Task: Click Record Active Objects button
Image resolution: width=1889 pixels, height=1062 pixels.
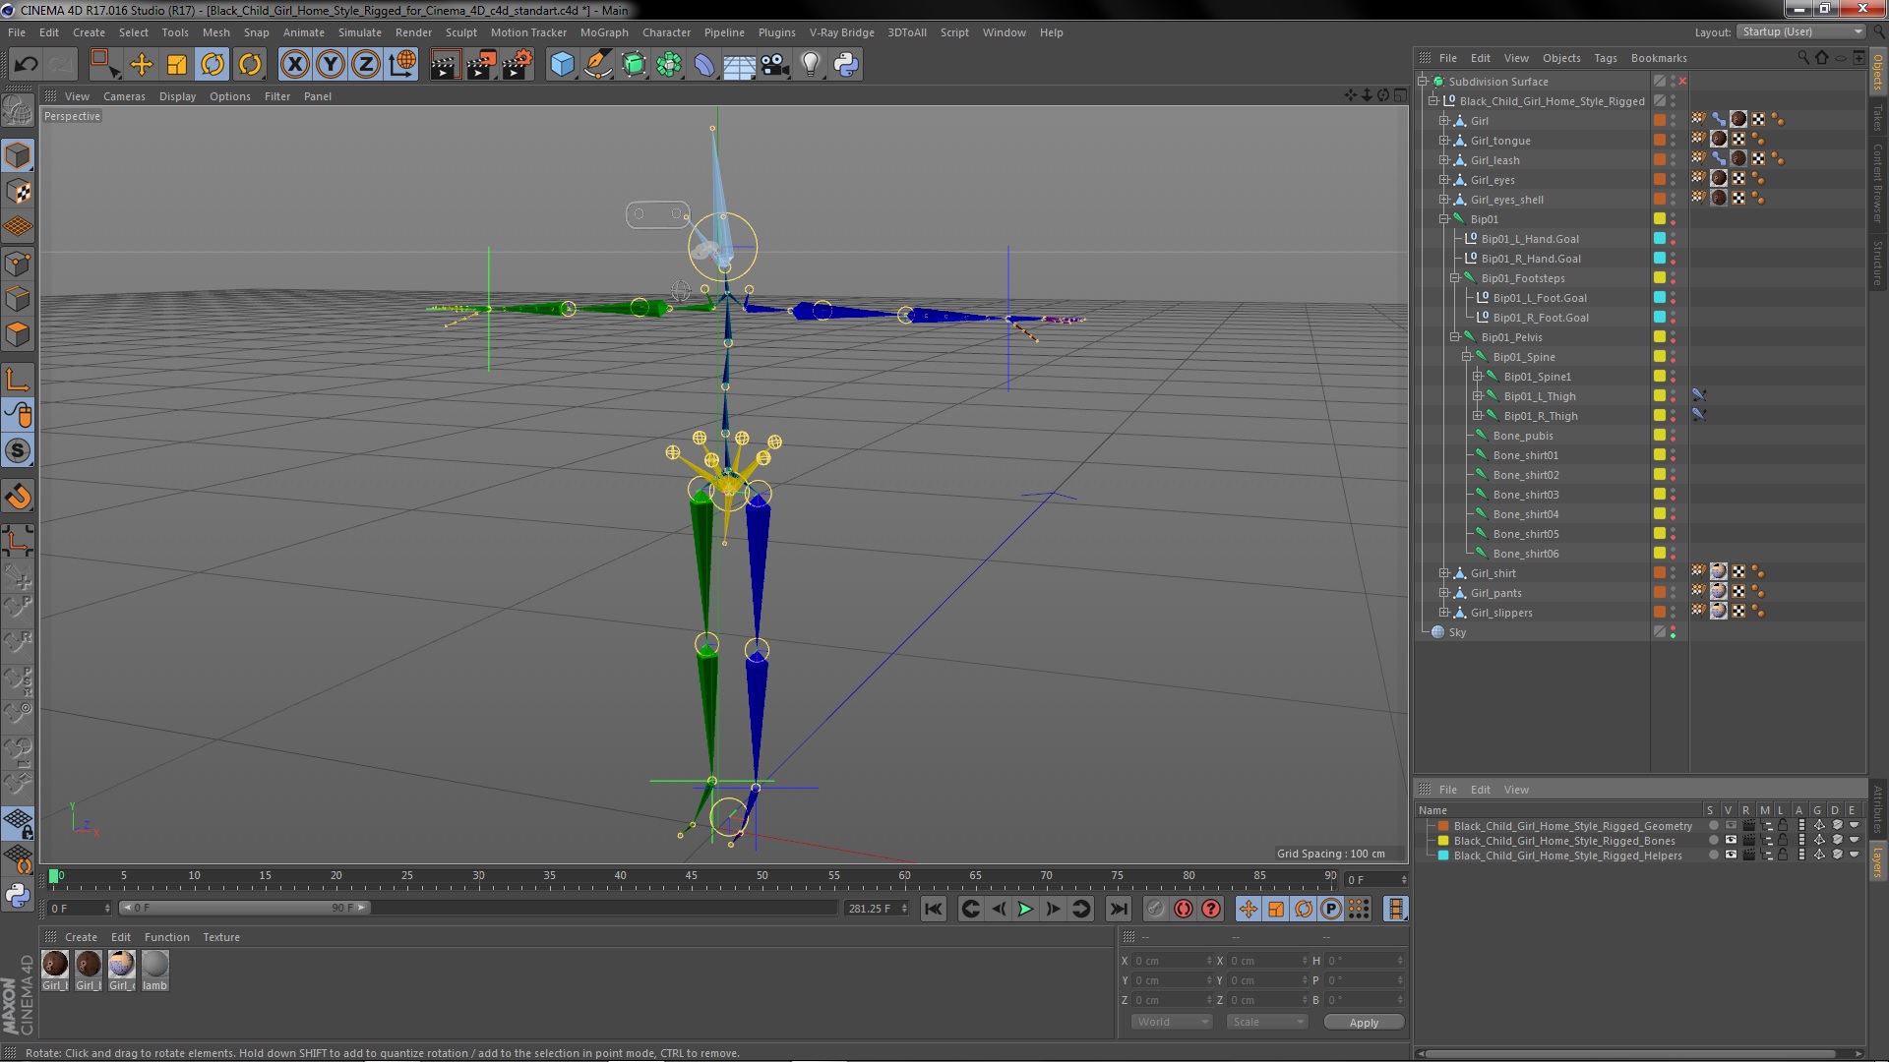Action: [x=1155, y=909]
